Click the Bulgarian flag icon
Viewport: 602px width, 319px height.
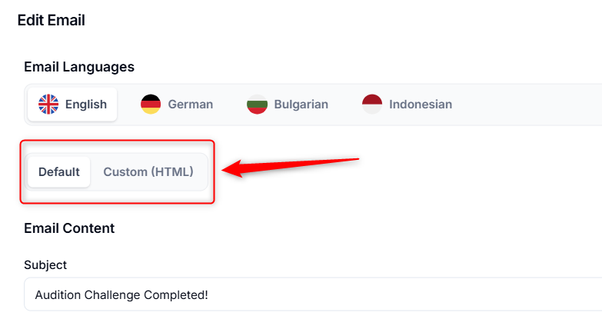(257, 104)
